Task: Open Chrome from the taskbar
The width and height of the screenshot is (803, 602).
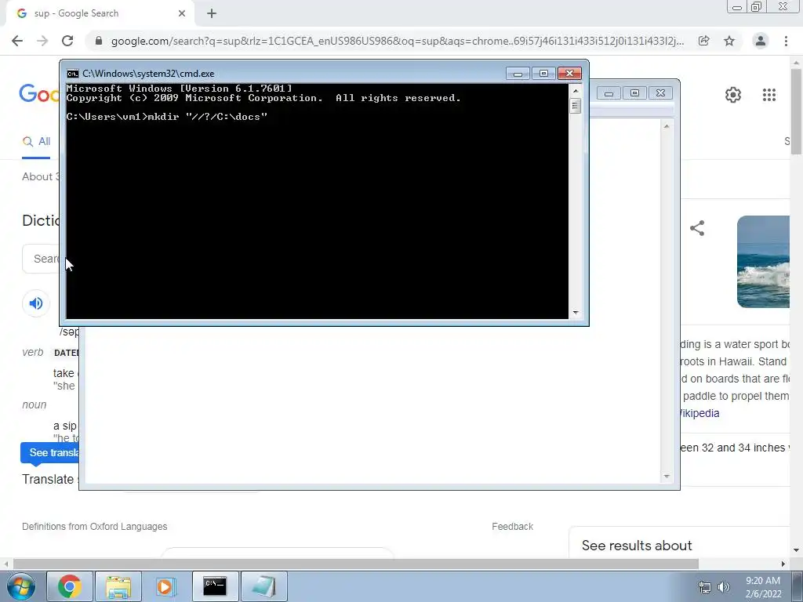Action: pos(69,586)
